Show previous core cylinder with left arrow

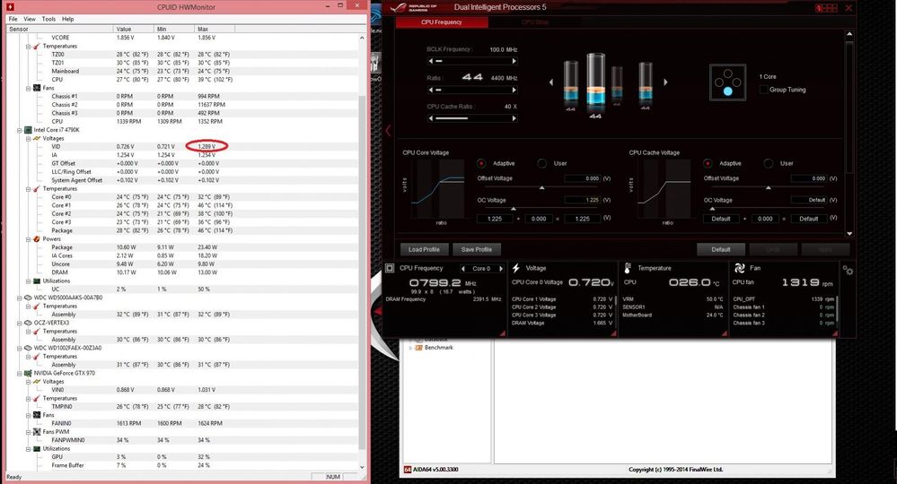[551, 82]
